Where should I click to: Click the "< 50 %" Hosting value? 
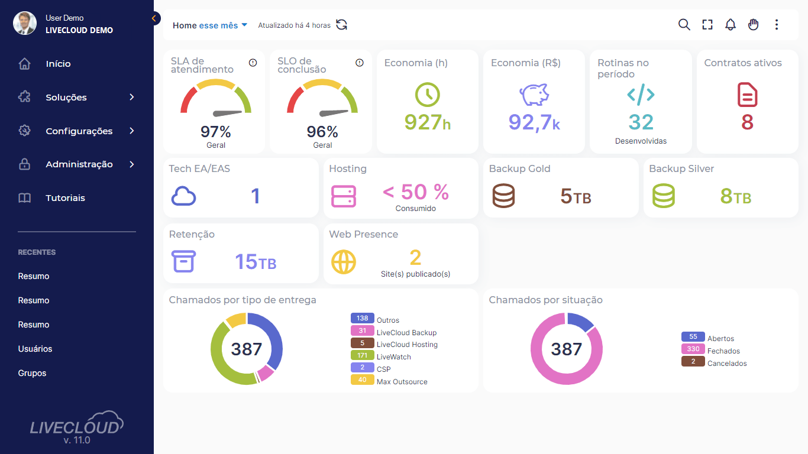pos(416,192)
